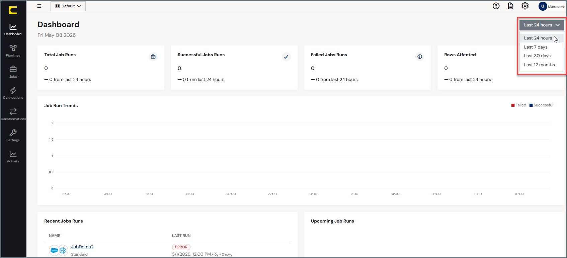The height and width of the screenshot is (258, 567).
Task: Click the Username label in header
Action: pos(556,6)
